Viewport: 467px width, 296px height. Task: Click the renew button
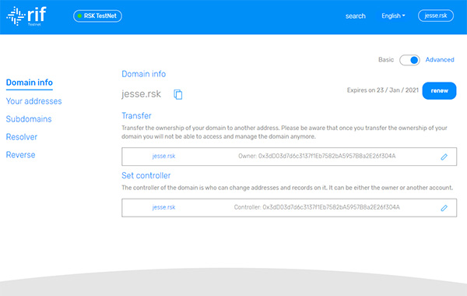[439, 90]
